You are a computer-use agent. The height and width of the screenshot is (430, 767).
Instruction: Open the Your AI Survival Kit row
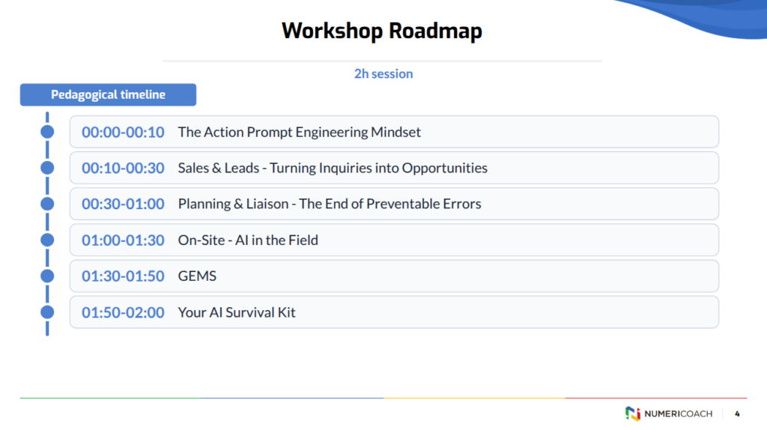tap(394, 312)
